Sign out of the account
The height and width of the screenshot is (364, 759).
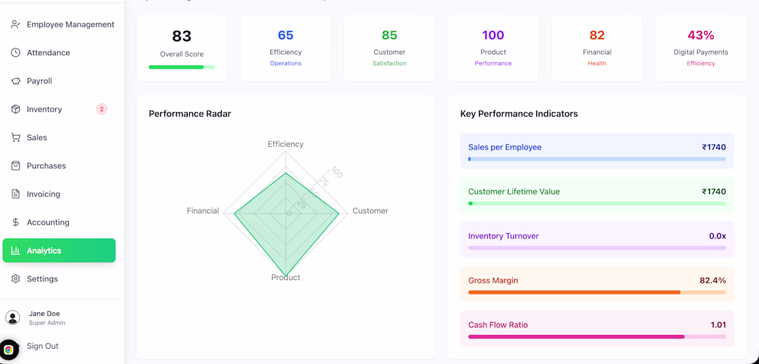43,346
